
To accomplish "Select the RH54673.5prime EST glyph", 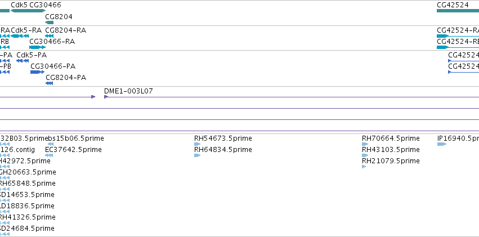I will pyautogui.click(x=198, y=144).
